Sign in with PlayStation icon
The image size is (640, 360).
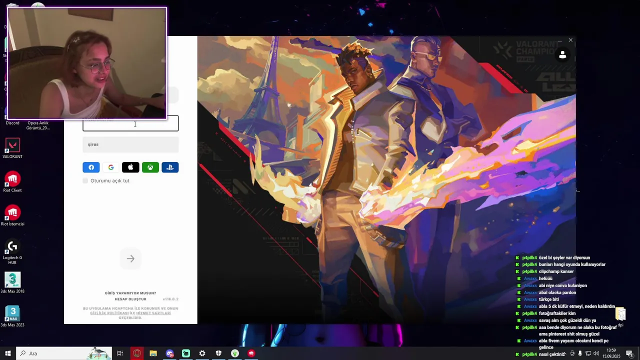pos(170,167)
